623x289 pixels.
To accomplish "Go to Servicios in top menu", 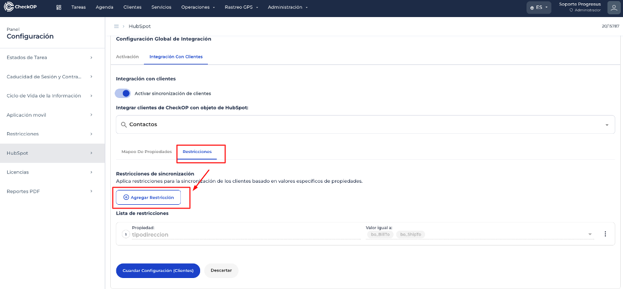I will tap(162, 7).
